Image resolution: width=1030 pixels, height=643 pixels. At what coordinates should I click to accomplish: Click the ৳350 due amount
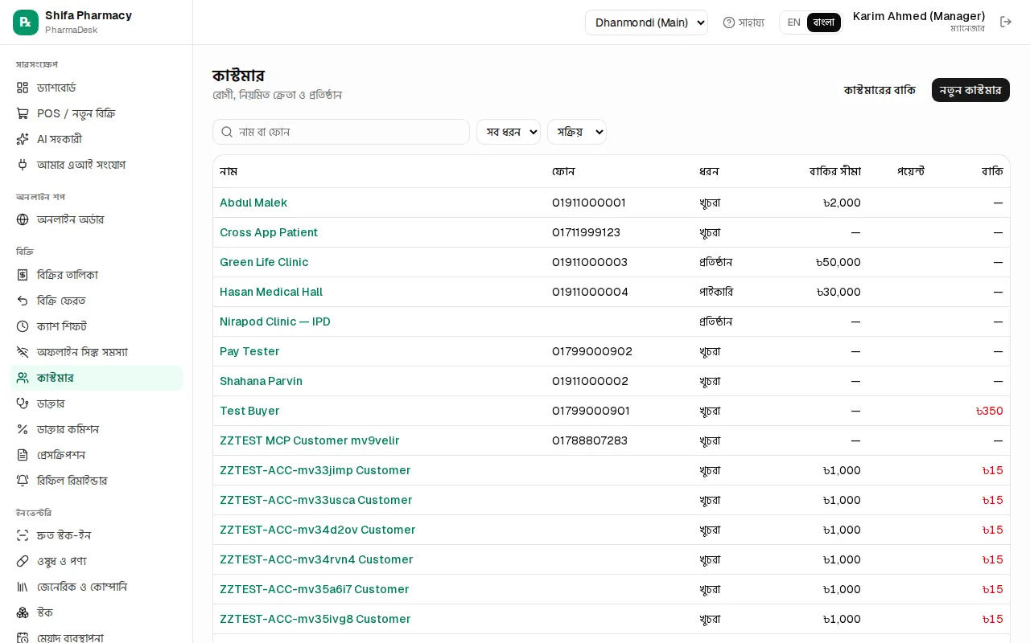point(989,411)
